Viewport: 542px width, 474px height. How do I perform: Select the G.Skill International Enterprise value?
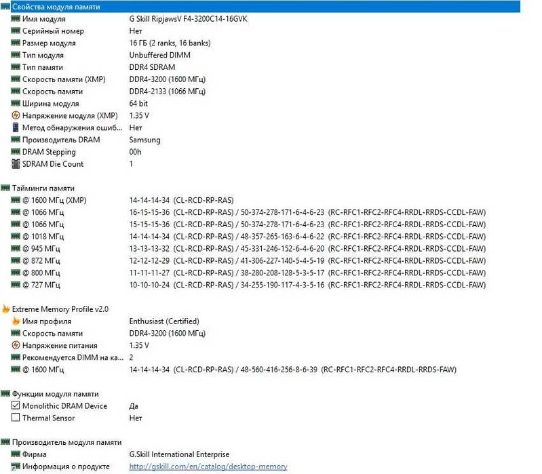pos(179,454)
